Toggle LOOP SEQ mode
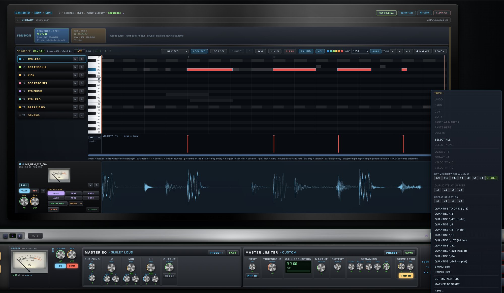Screen dimensions: 504x293 [x=199, y=51]
